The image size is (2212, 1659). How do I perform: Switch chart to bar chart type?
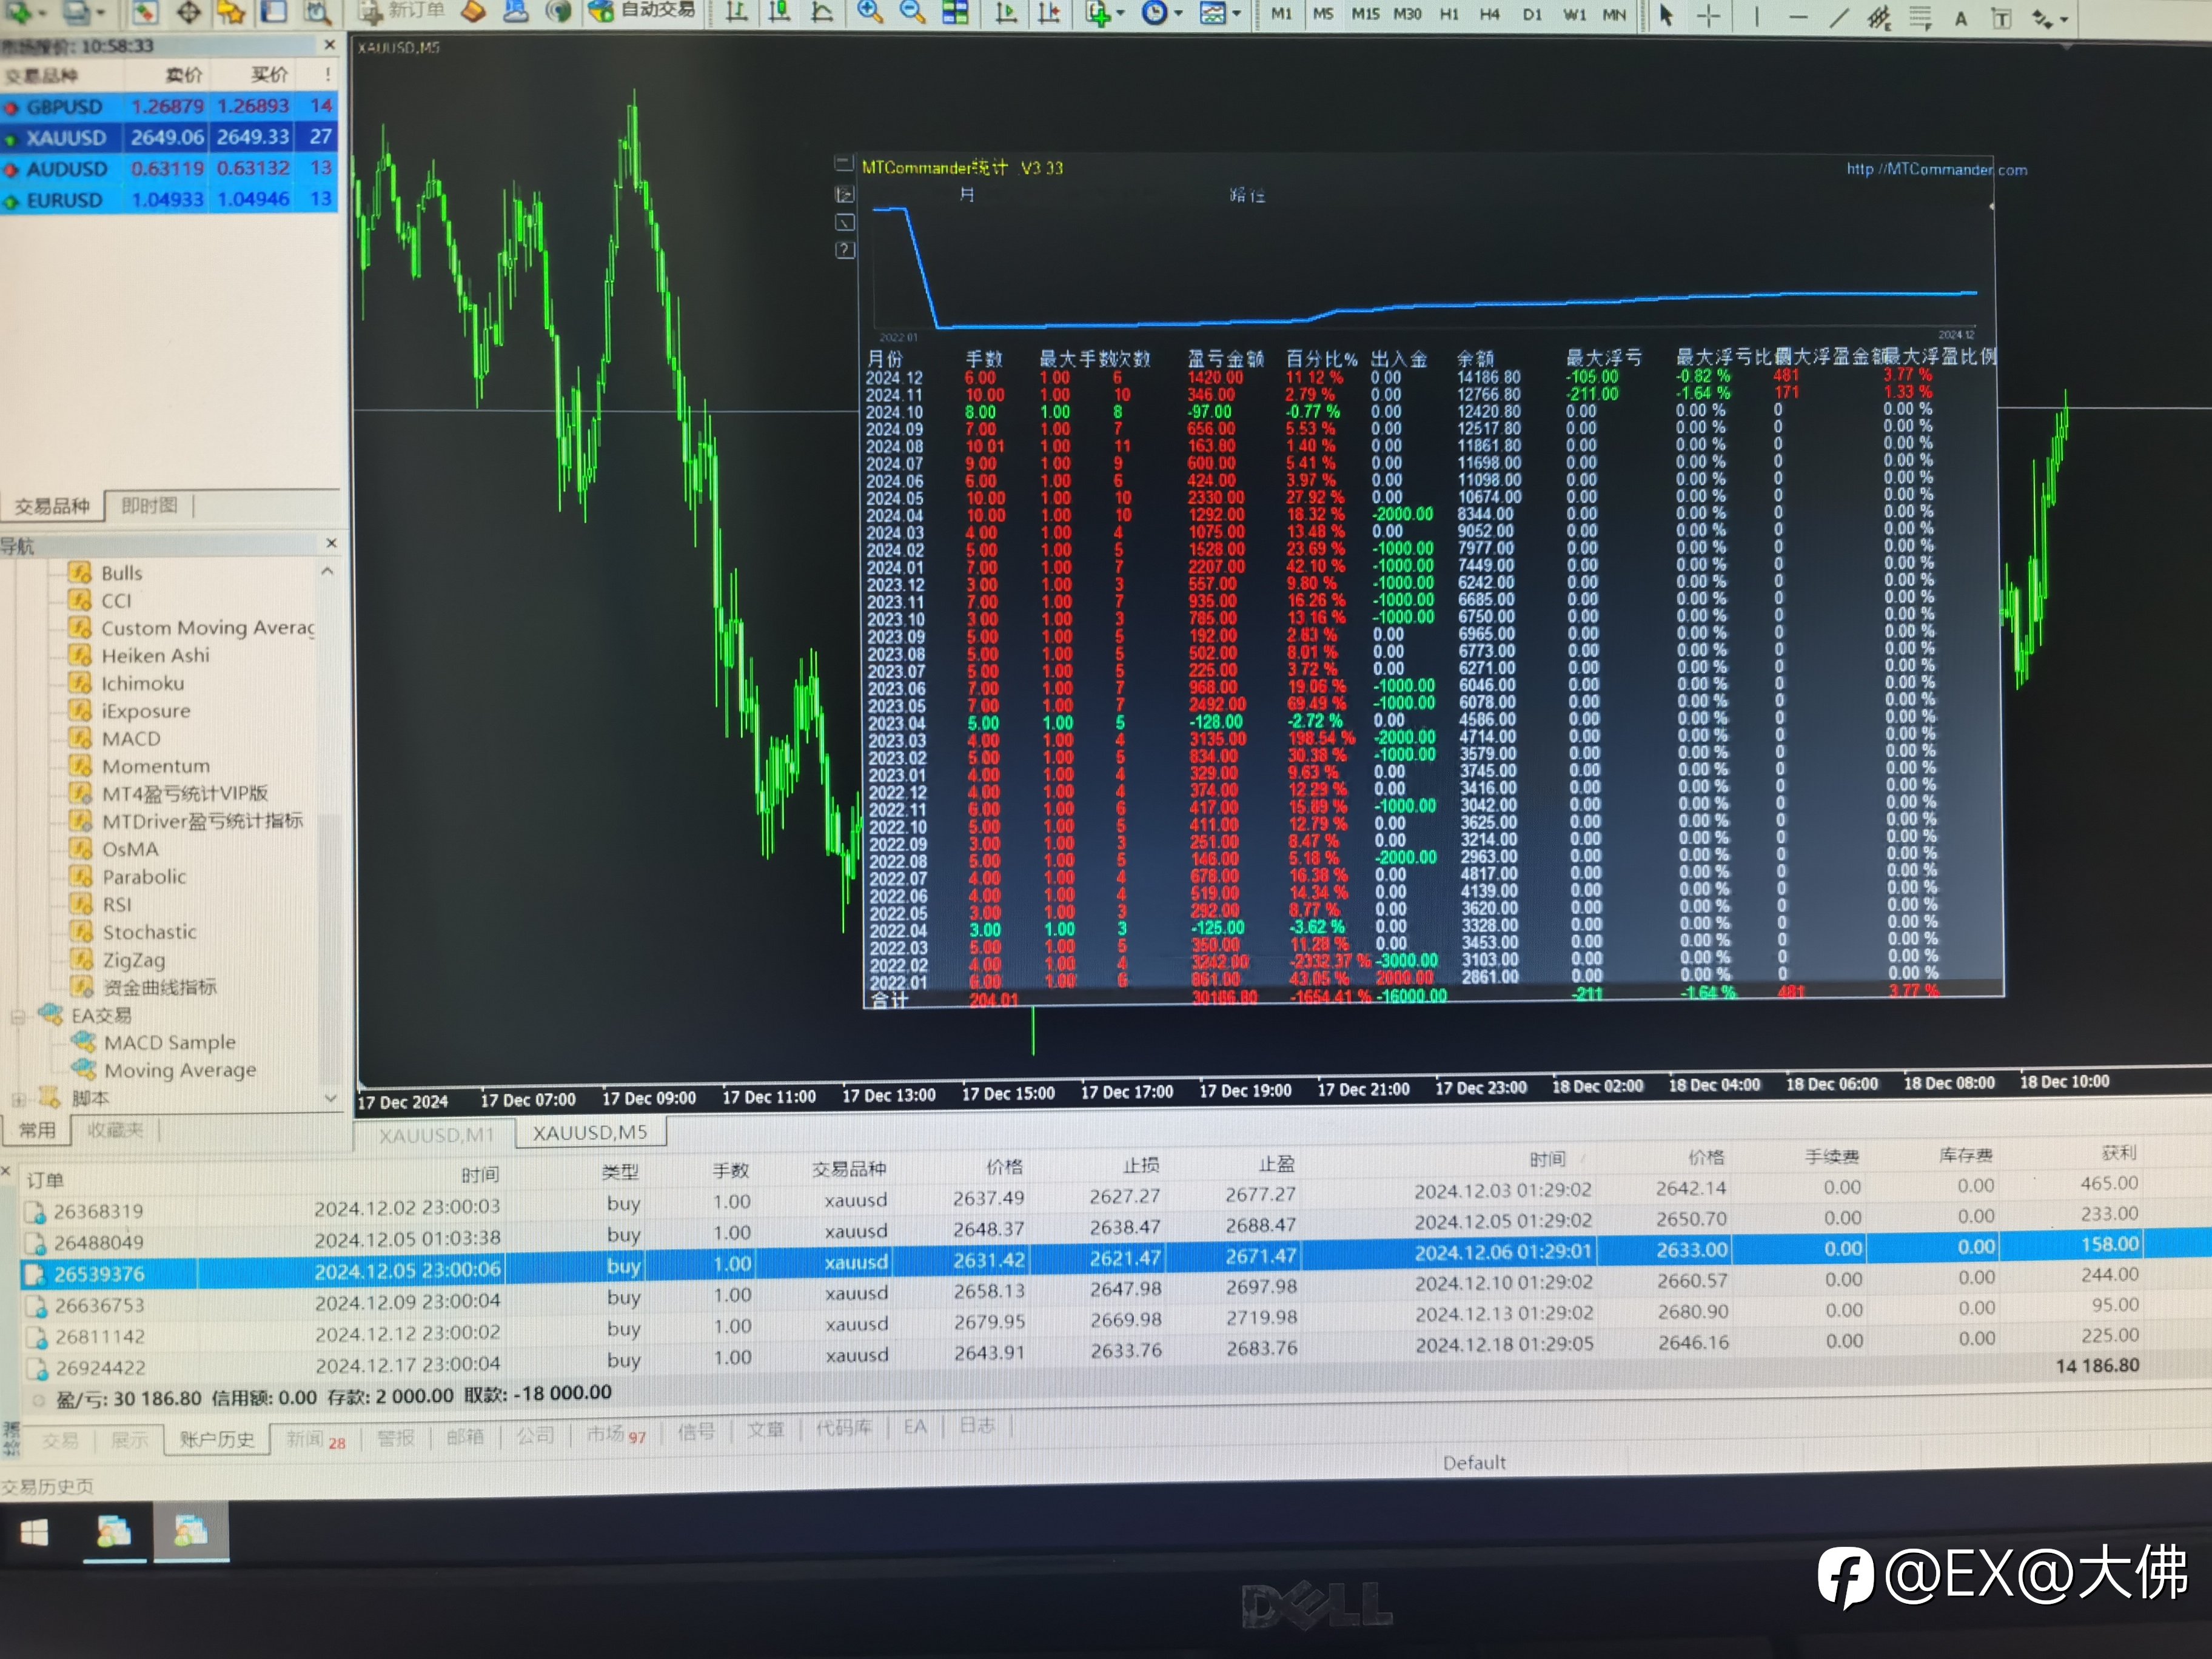(x=737, y=12)
